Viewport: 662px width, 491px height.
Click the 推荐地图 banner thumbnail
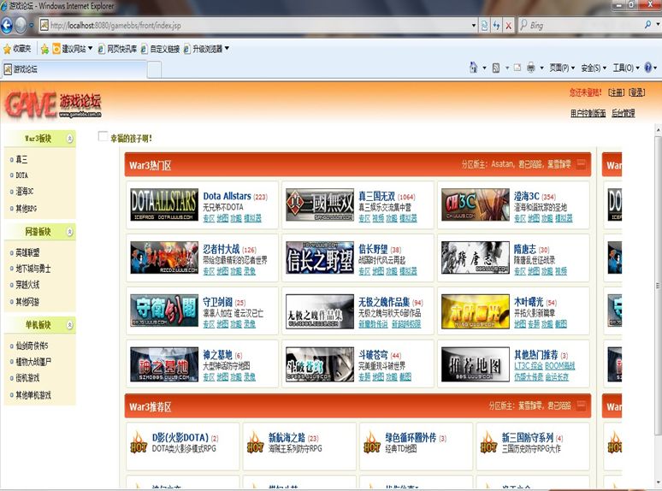click(x=476, y=364)
